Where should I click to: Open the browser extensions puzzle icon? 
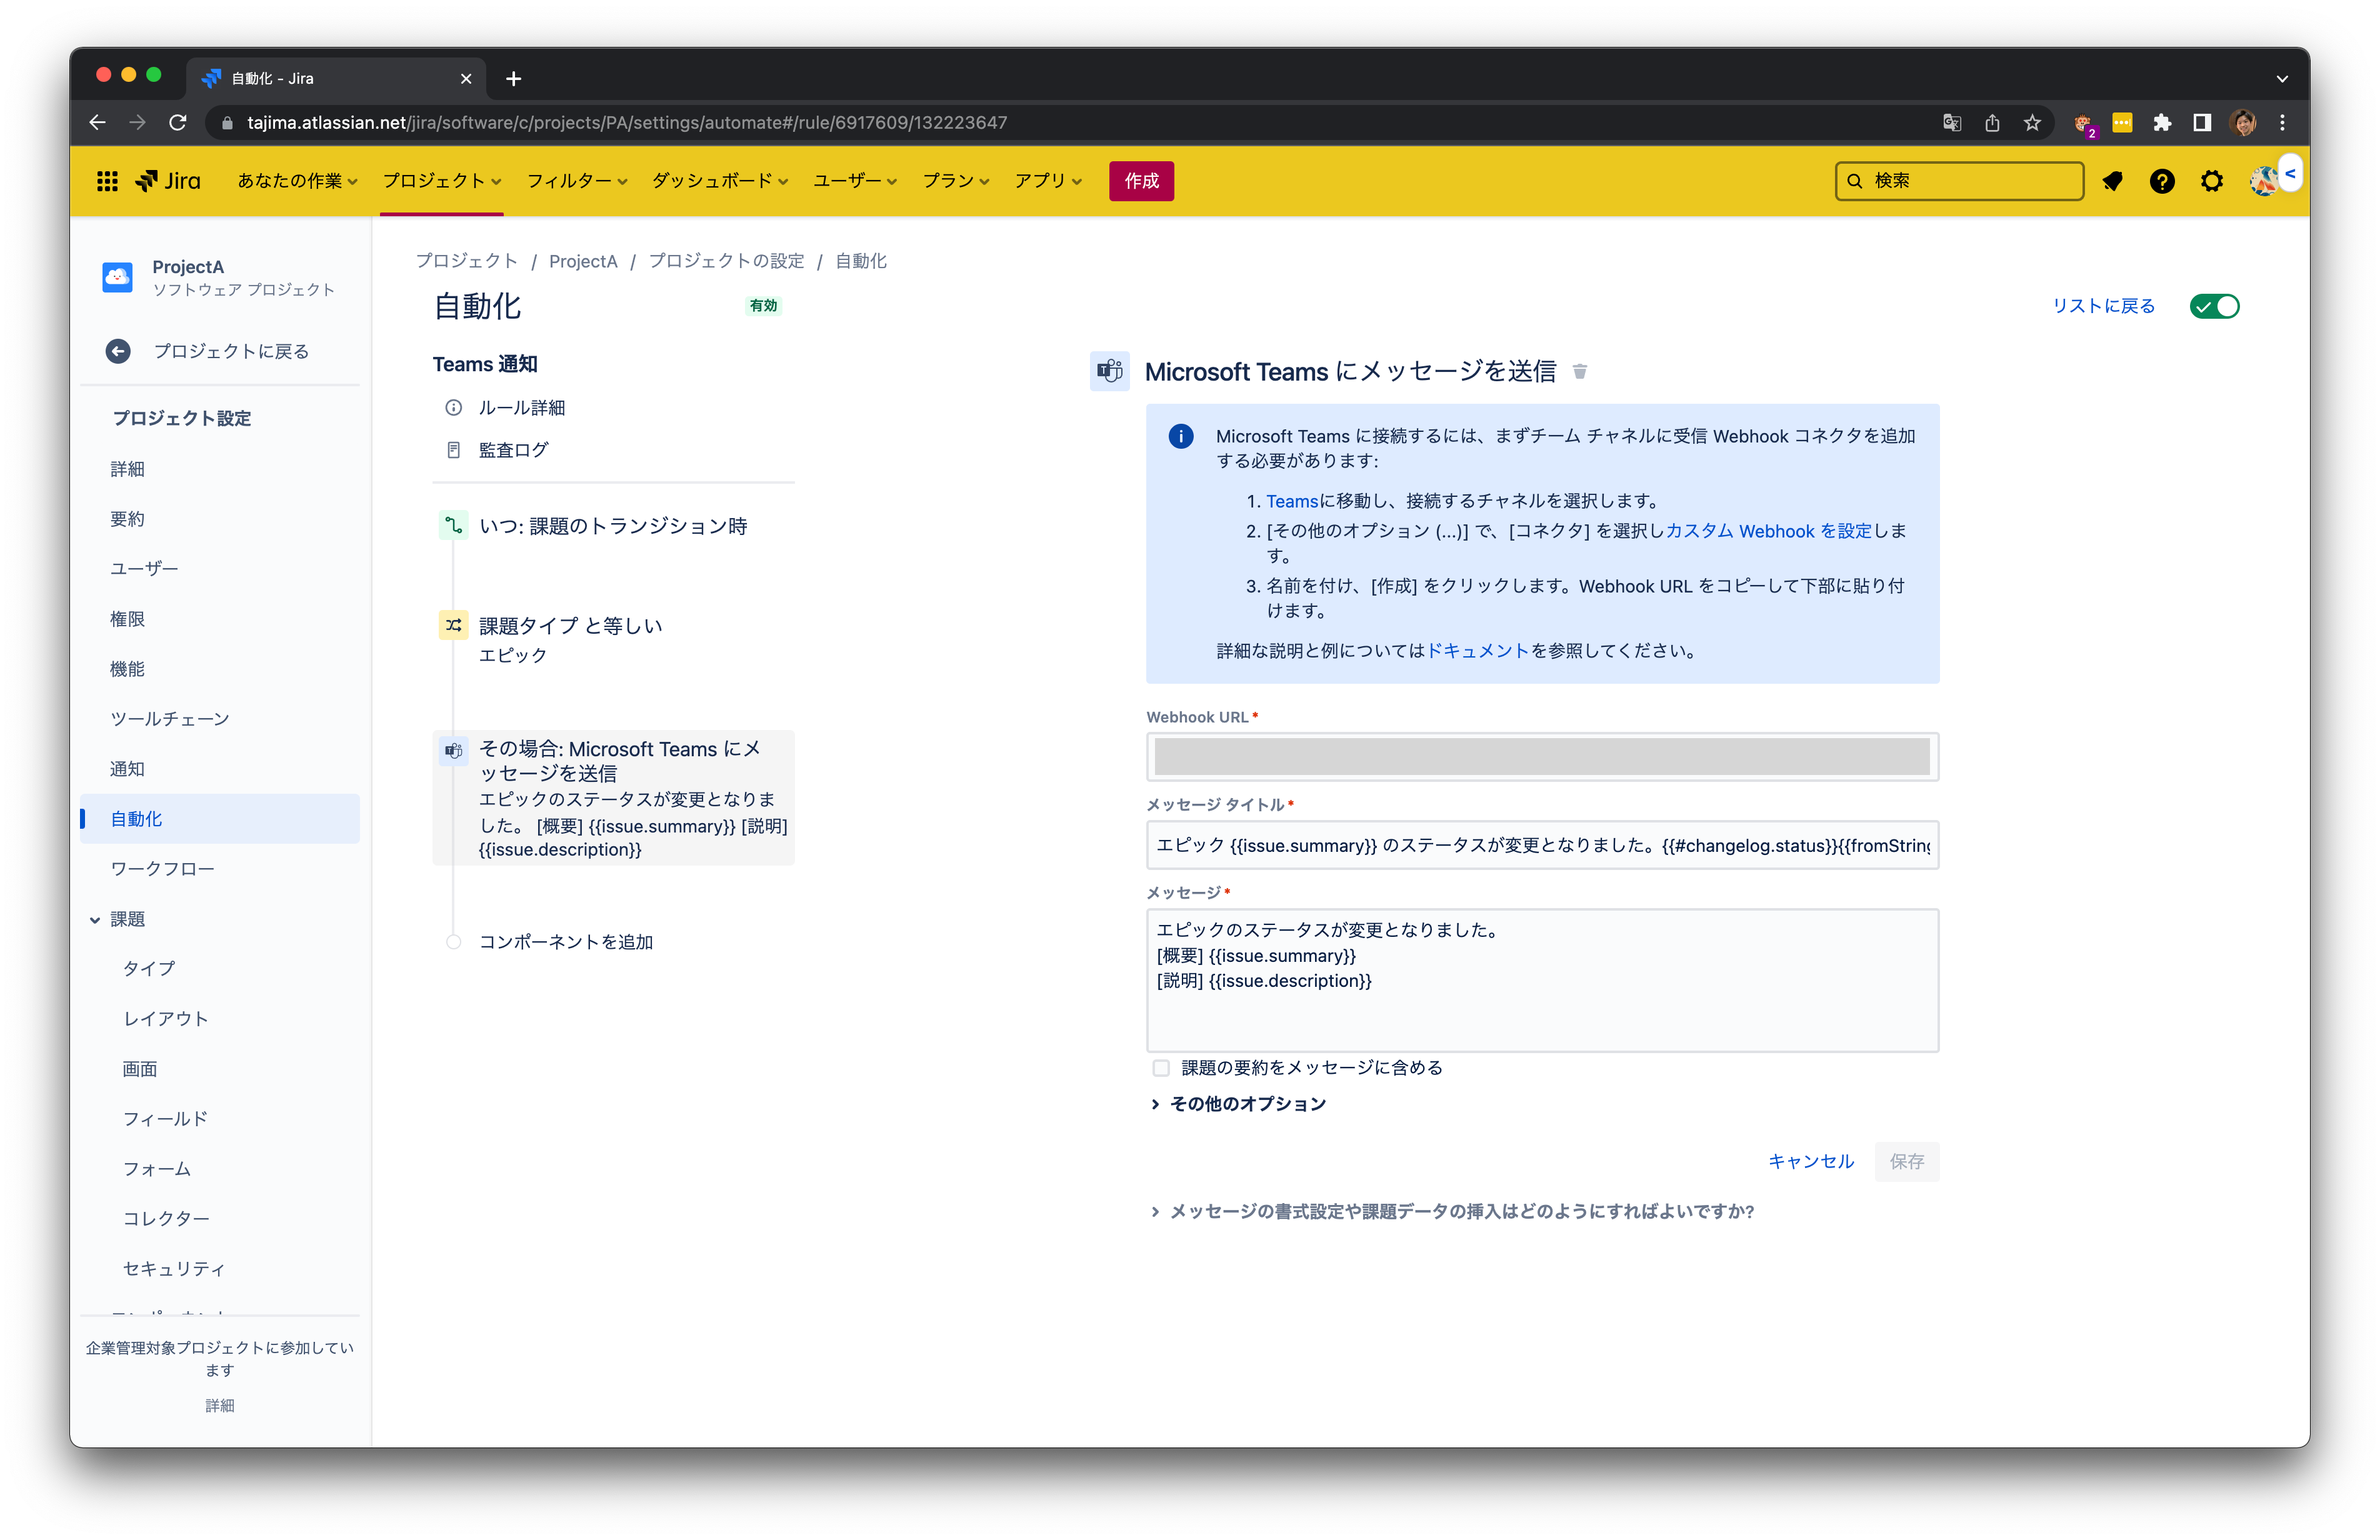coord(2162,123)
